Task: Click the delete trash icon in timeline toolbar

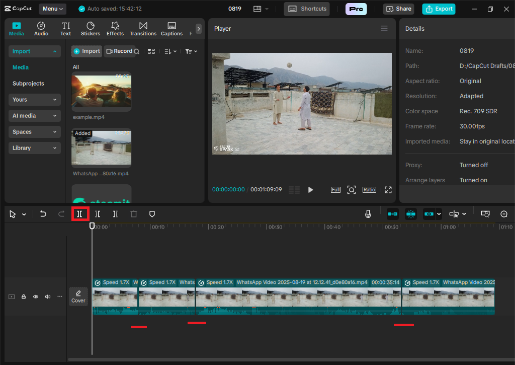Action: [x=134, y=214]
